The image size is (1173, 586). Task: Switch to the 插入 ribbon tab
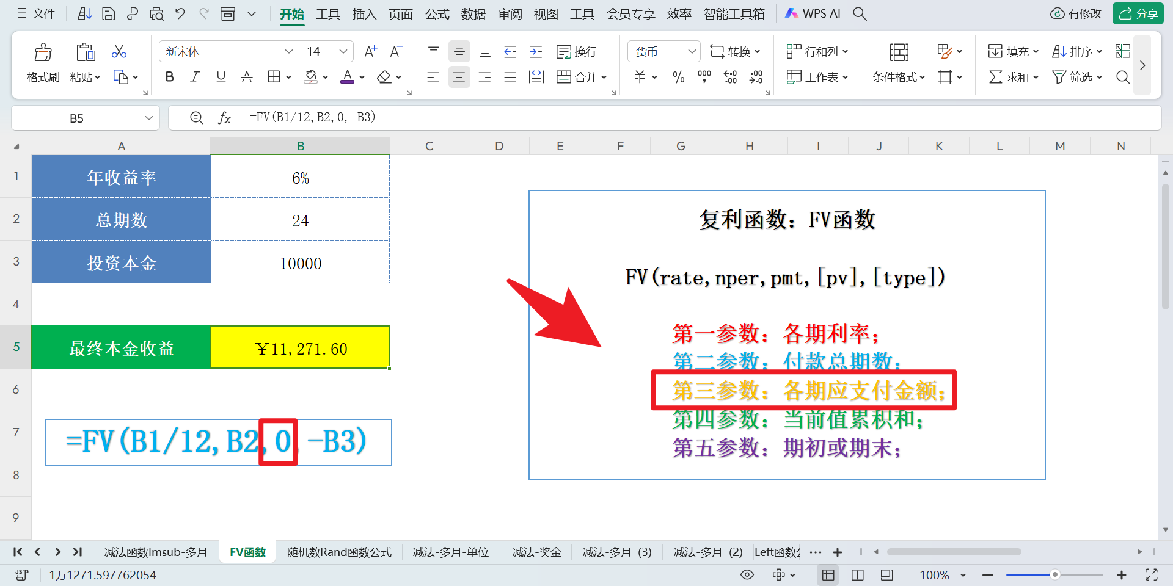(x=364, y=13)
